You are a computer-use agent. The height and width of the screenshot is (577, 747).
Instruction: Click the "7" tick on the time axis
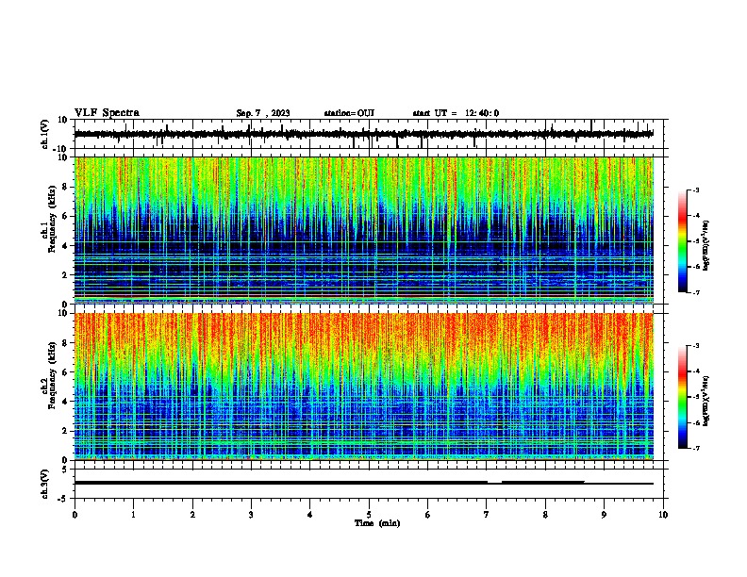click(487, 515)
